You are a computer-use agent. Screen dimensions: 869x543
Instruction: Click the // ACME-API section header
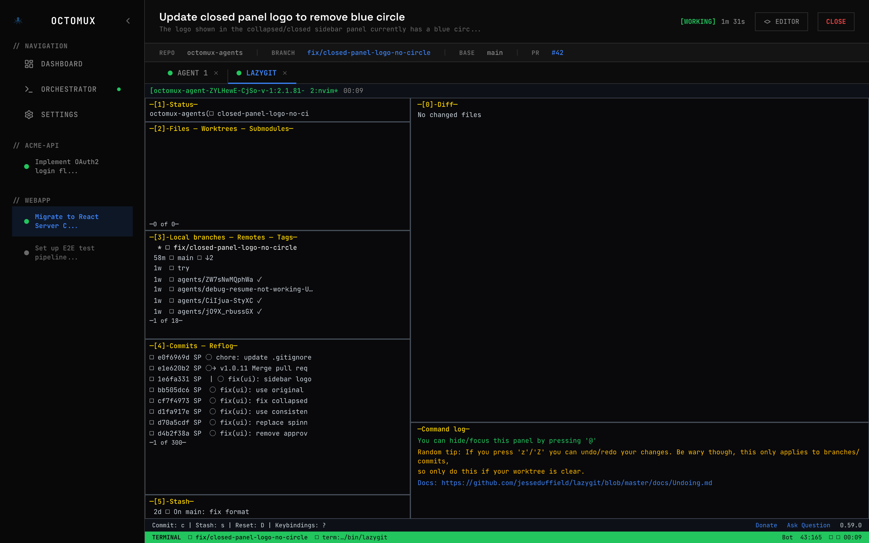(x=36, y=145)
